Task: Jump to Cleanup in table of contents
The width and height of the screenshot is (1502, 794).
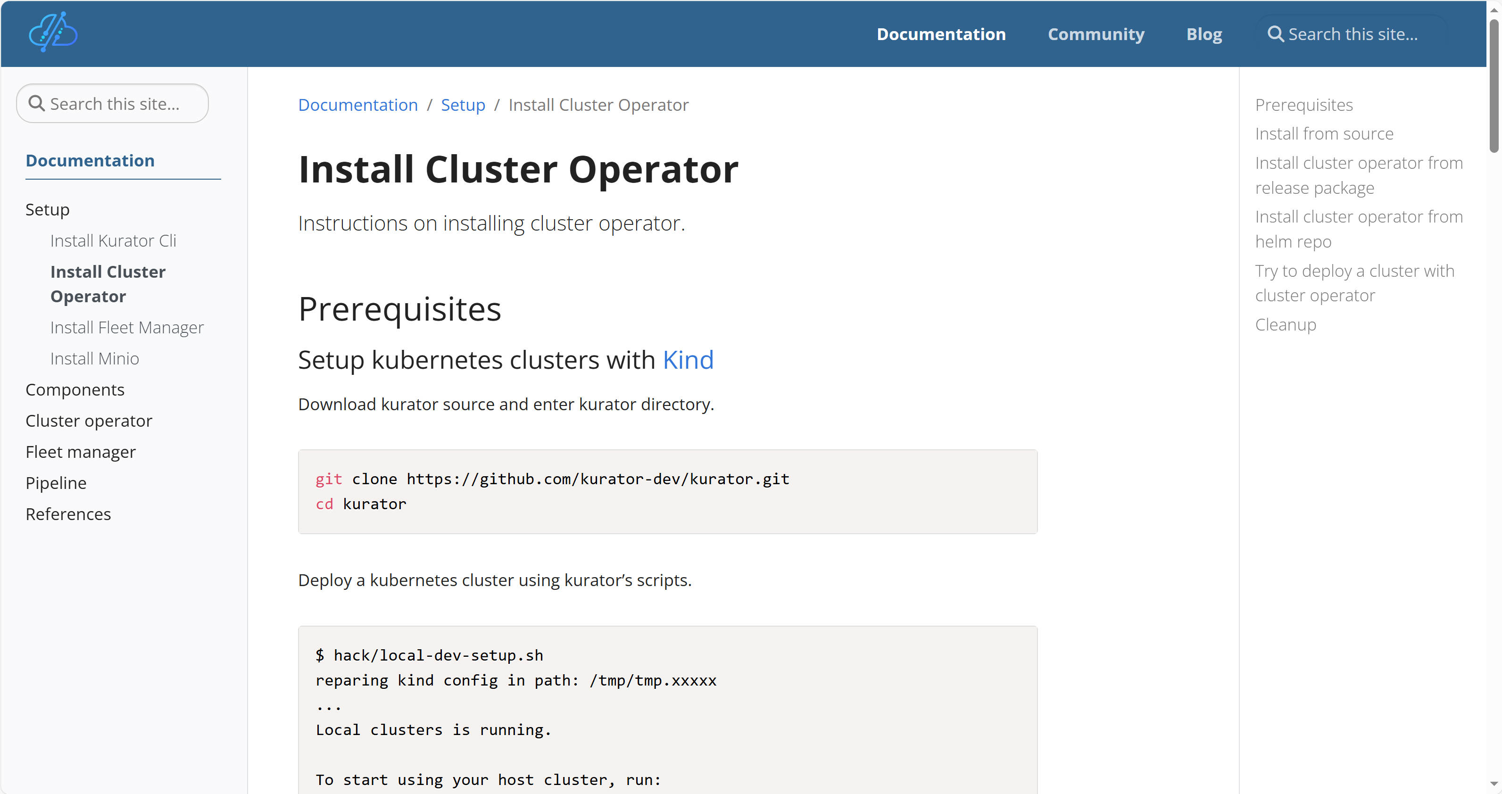Action: coord(1285,325)
